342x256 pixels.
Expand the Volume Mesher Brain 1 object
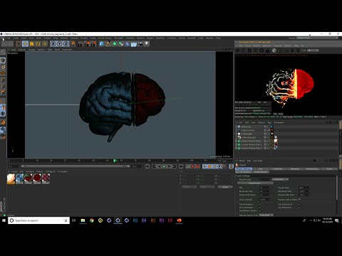pyautogui.click(x=237, y=144)
